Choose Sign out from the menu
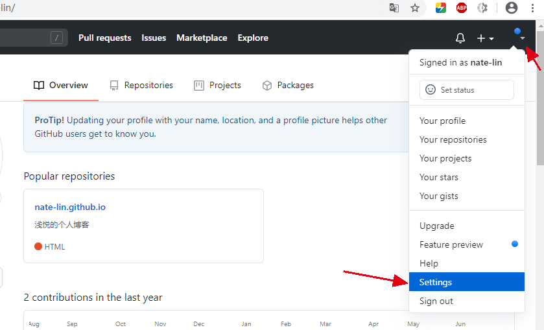This screenshot has width=544, height=330. click(x=436, y=301)
